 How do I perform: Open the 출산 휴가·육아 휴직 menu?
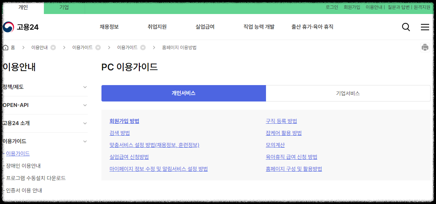(x=312, y=27)
